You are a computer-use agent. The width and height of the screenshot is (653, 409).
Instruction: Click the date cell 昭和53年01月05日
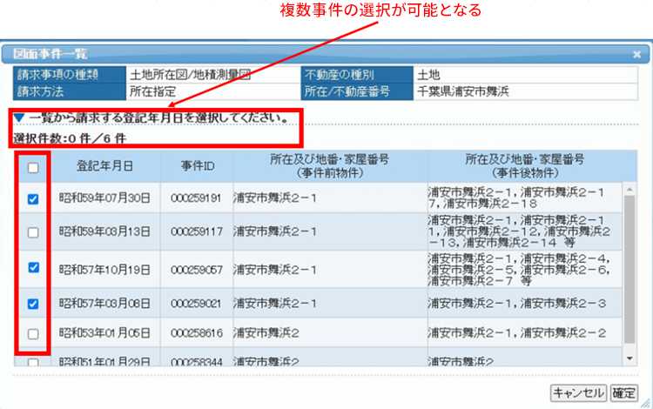point(104,333)
